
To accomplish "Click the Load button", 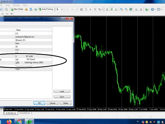I will 62,91.
